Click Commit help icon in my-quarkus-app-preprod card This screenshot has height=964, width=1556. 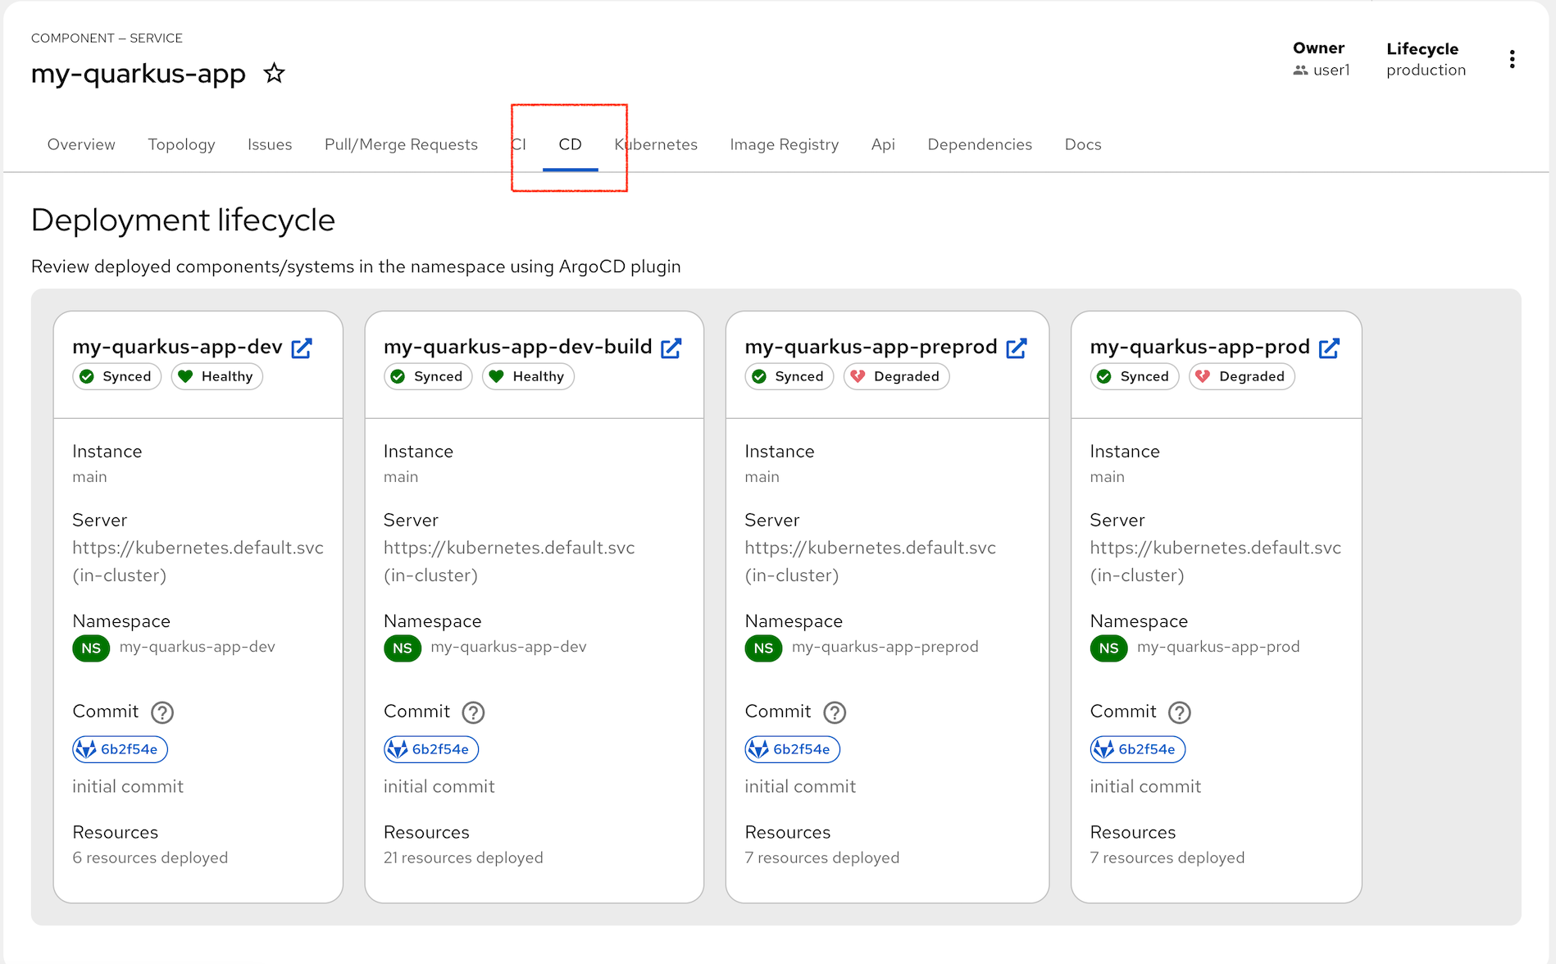(x=835, y=712)
